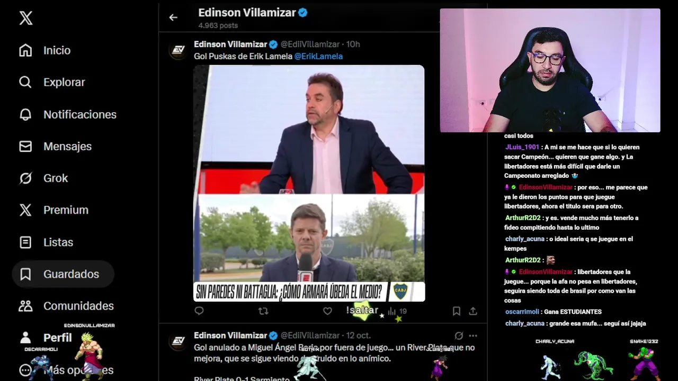Image resolution: width=678 pixels, height=381 pixels.
Task: Go back using the arrow icon
Action: (173, 17)
